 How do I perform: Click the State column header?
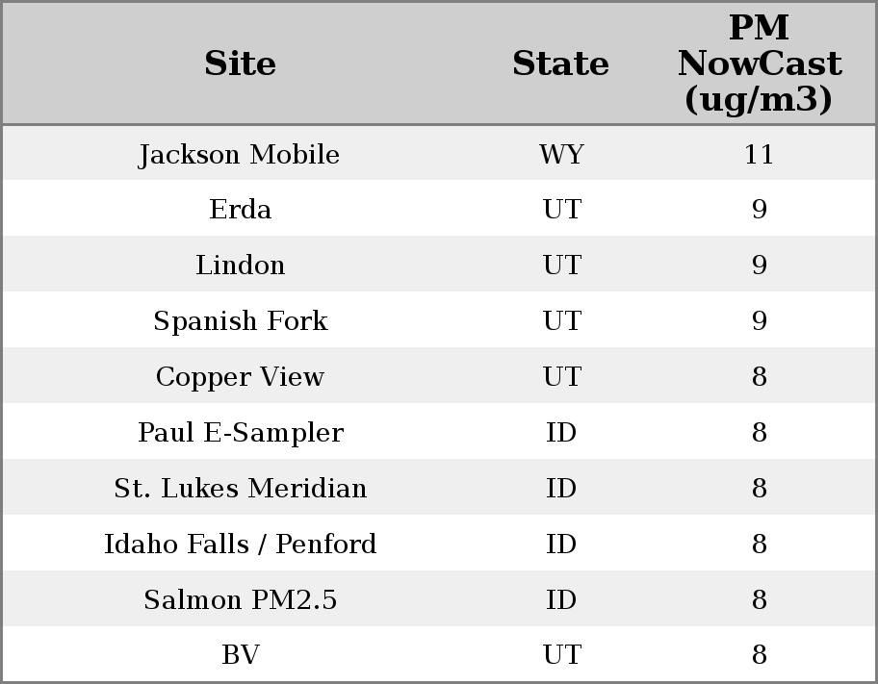560,64
